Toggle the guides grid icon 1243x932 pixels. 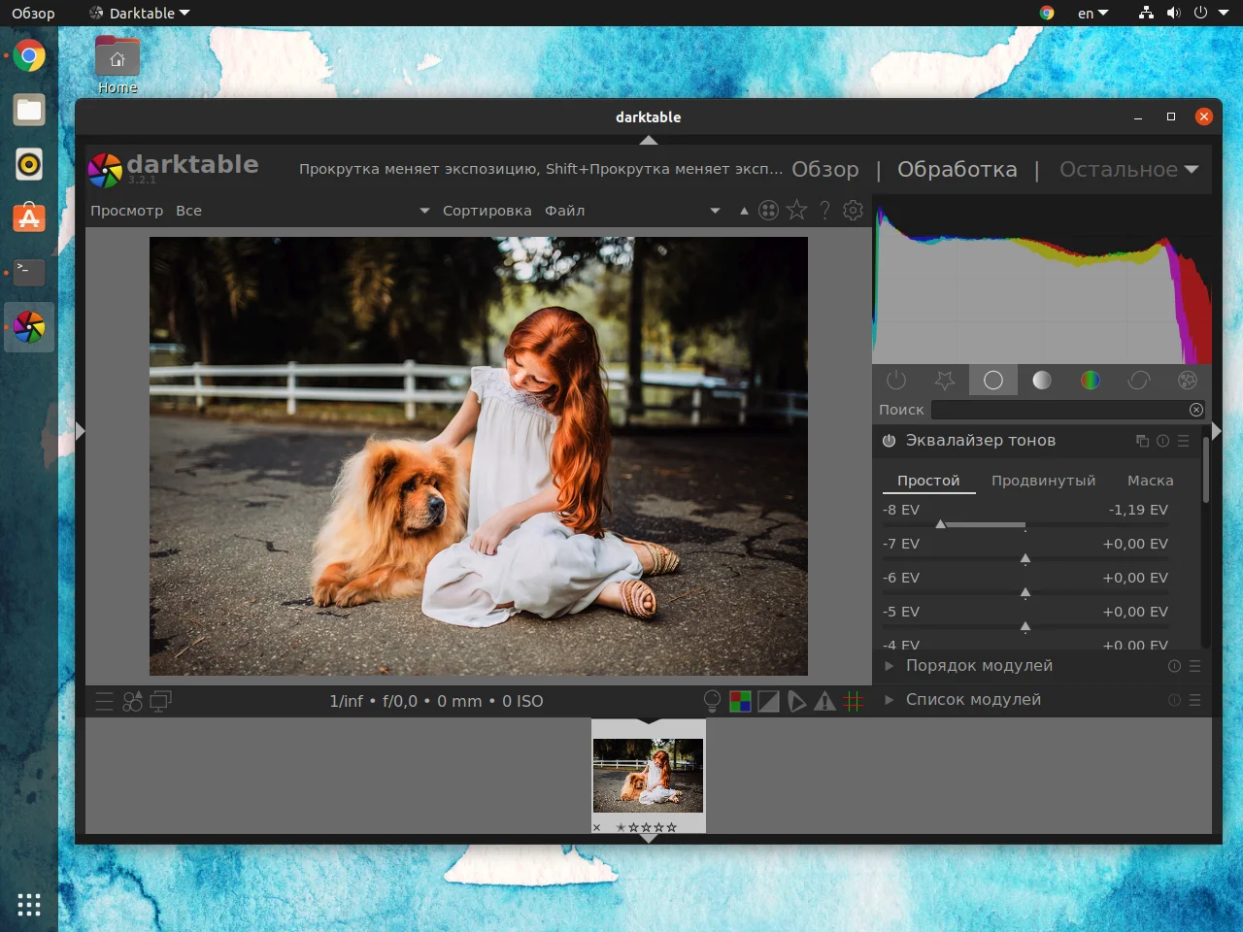click(853, 701)
